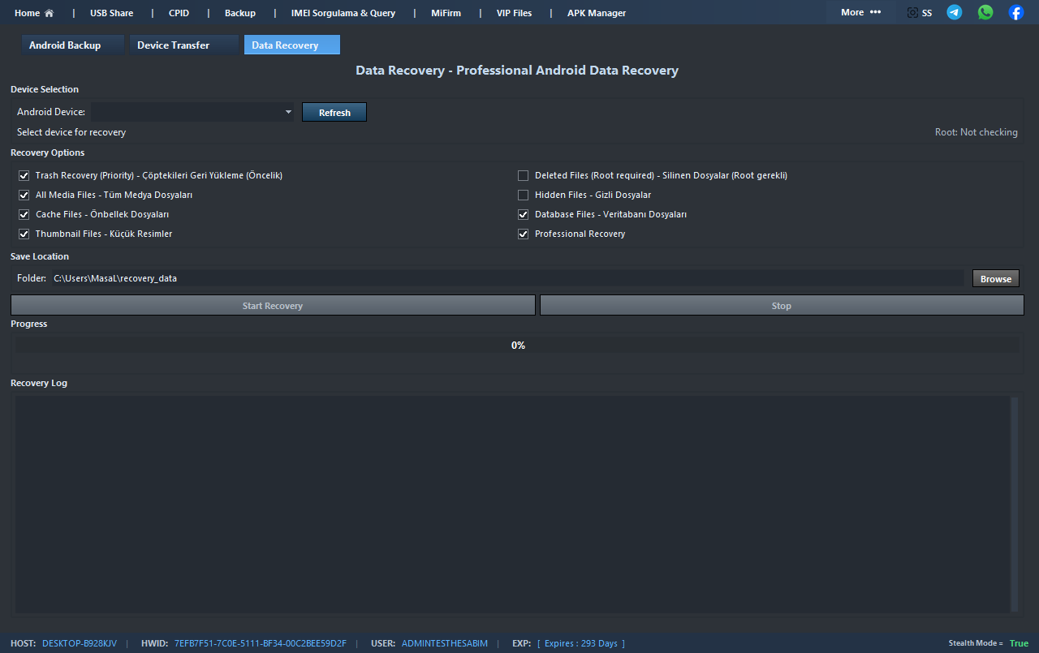
Task: Switch to Android Backup tab
Action: (x=65, y=45)
